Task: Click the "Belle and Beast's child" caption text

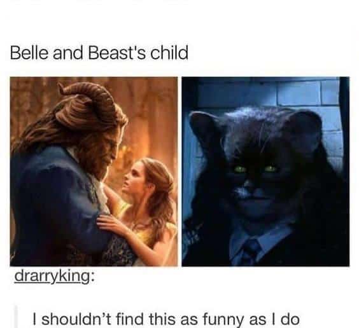Action: pos(99,52)
